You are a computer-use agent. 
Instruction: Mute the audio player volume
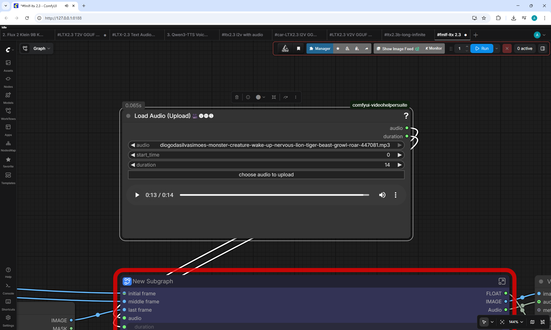[x=382, y=195]
